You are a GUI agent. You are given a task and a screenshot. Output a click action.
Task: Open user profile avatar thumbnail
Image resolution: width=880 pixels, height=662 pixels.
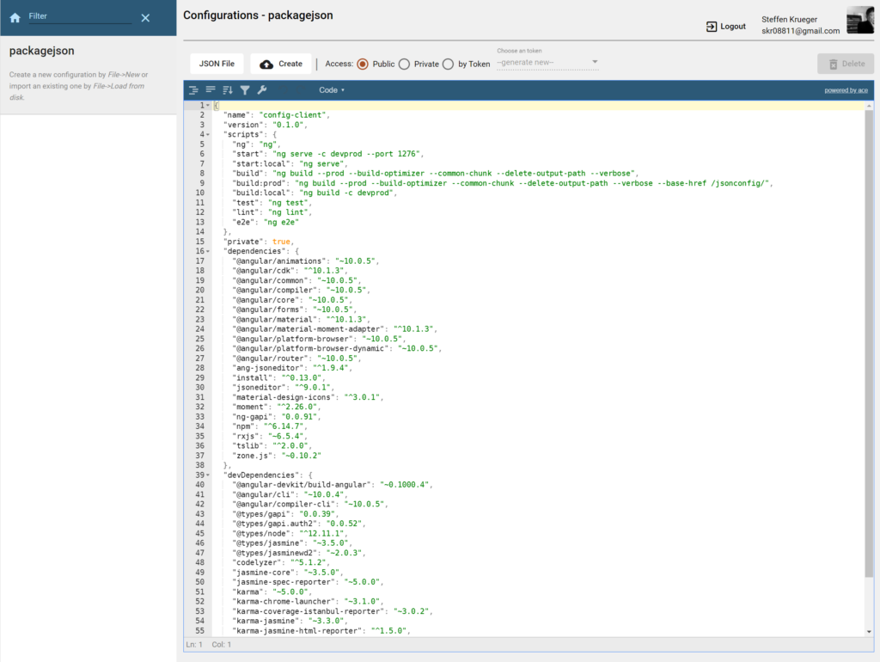(859, 21)
